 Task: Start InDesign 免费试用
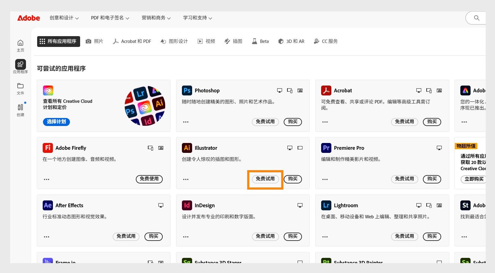(265, 237)
